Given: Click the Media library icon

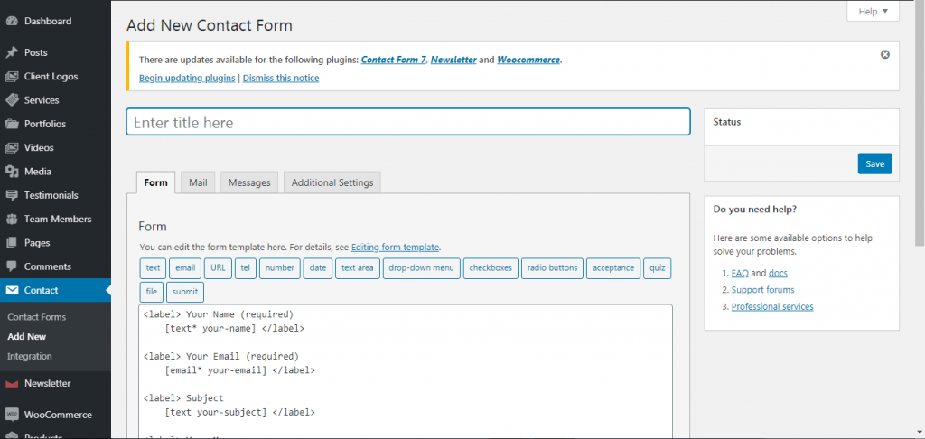Looking at the screenshot, I should point(12,172).
